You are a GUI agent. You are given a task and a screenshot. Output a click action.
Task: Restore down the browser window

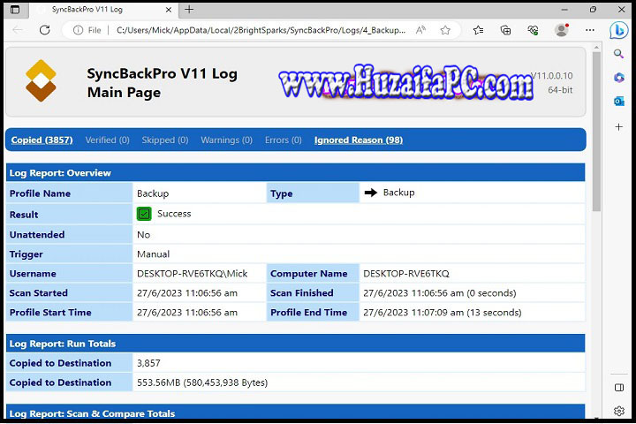593,10
